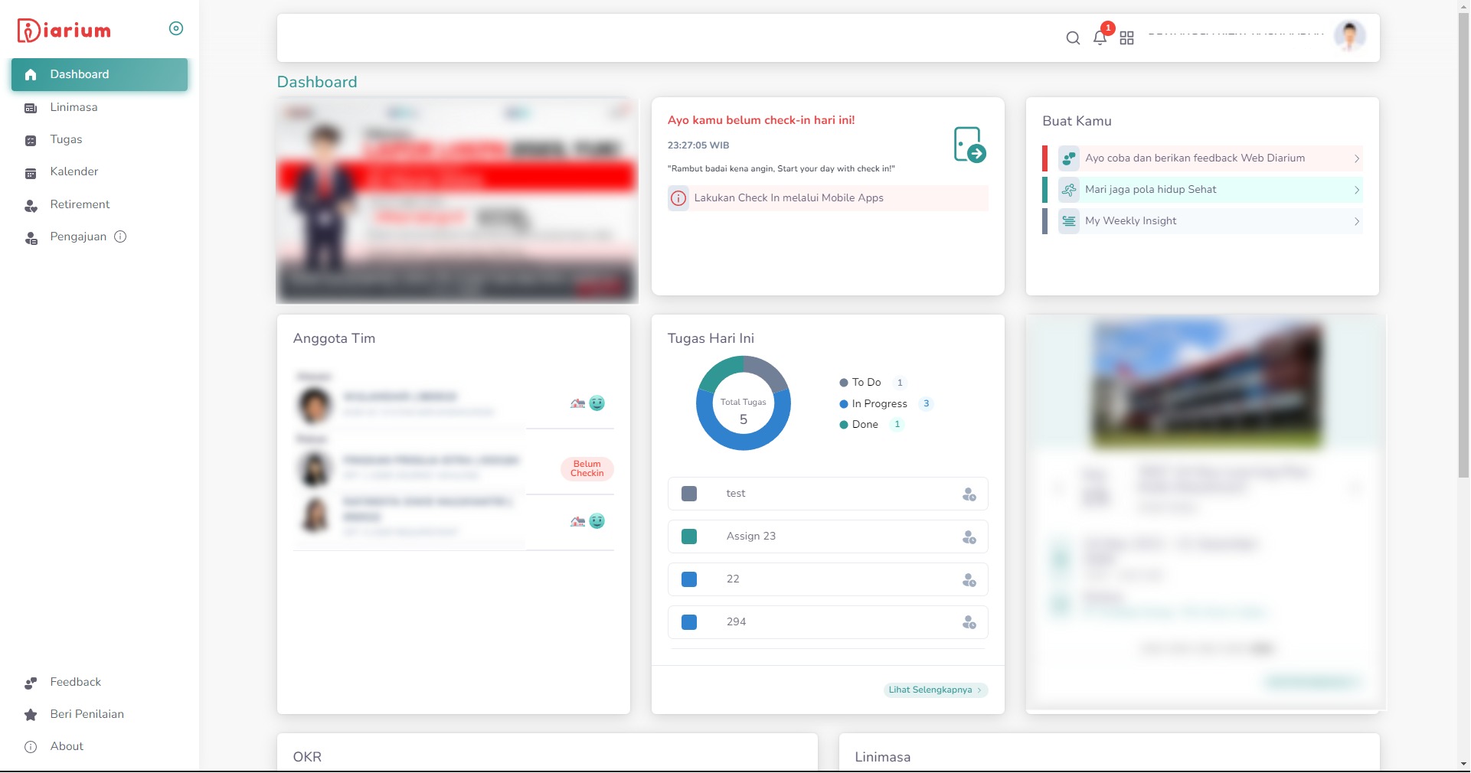Screen dimensions: 1471x773
Task: Open the Kalender sidebar menu
Action: tap(74, 171)
